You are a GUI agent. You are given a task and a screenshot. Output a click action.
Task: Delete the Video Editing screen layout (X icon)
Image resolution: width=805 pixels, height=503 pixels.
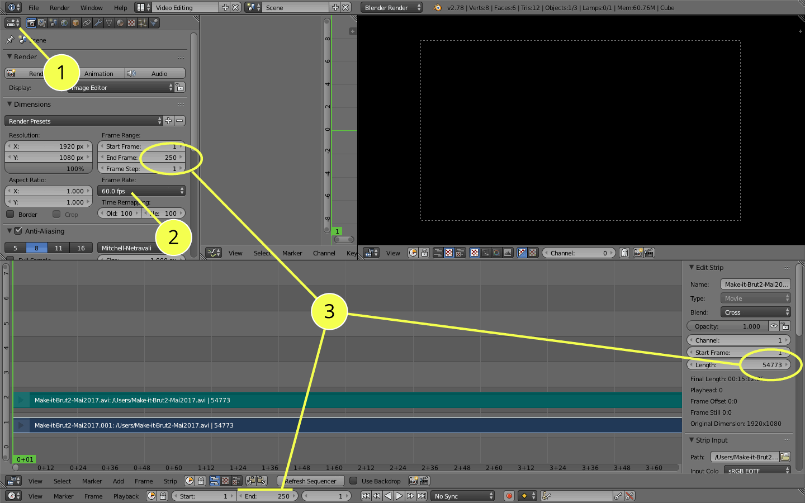pyautogui.click(x=236, y=7)
